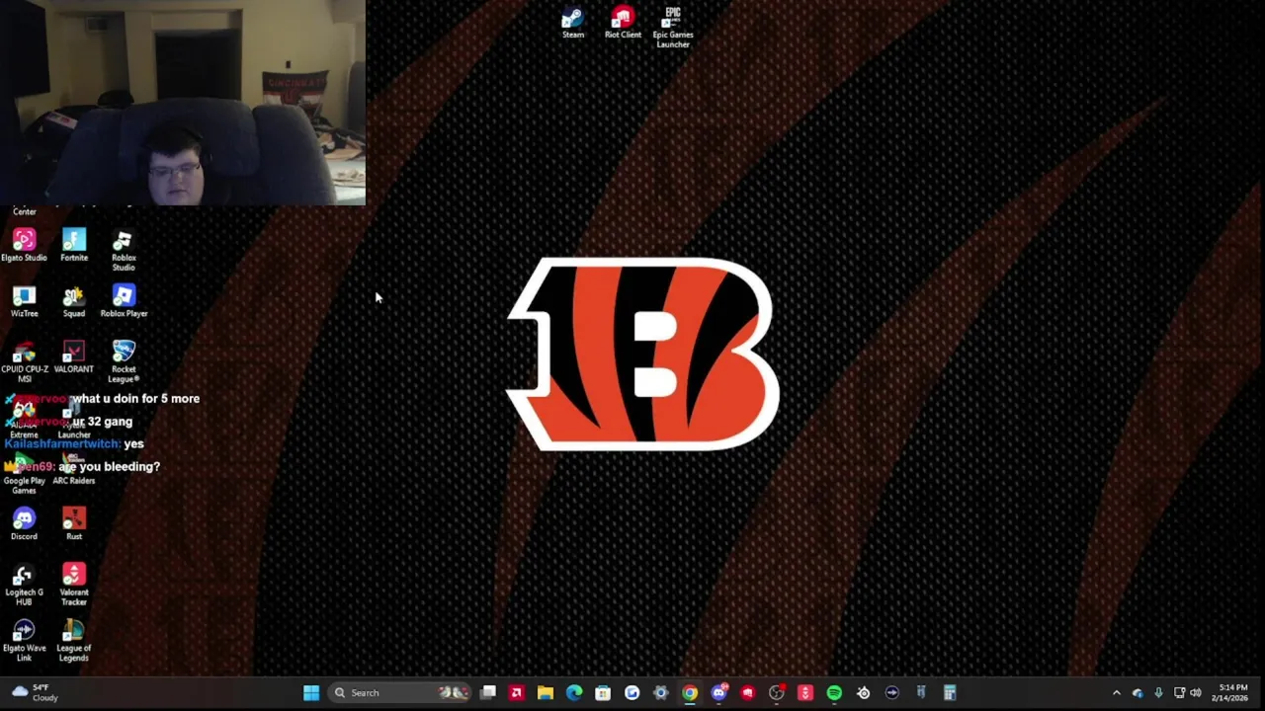Image resolution: width=1265 pixels, height=711 pixels.
Task: Launch the Rust game shortcut
Action: click(74, 523)
